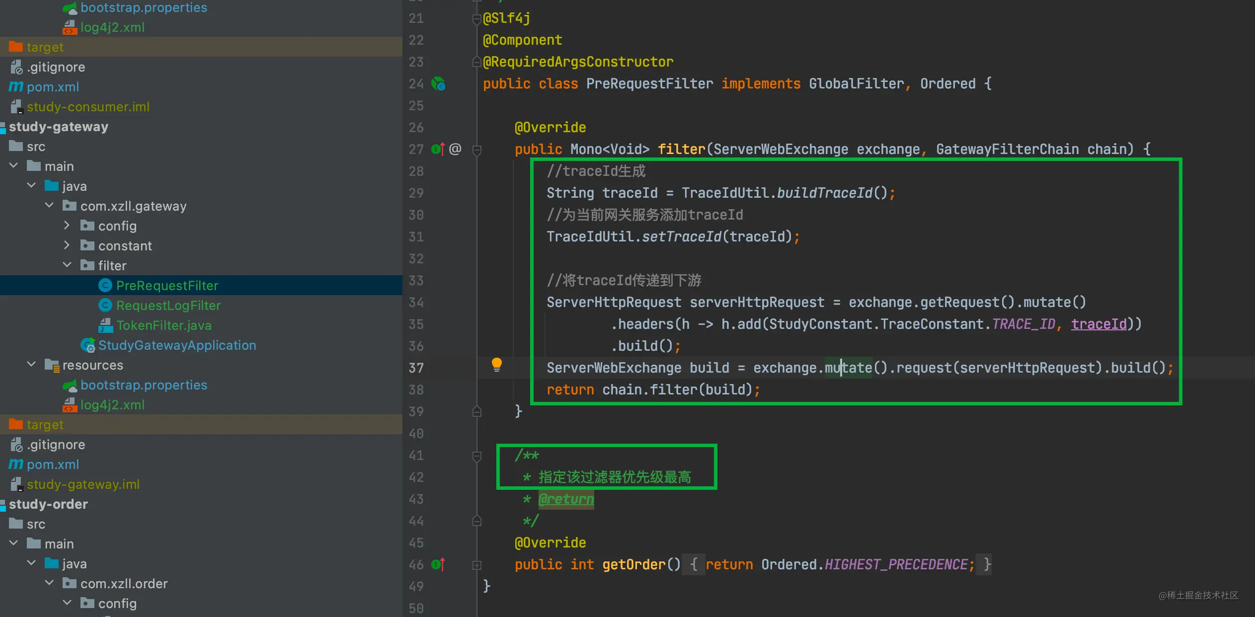1255x617 pixels.
Task: Collapse the filter package
Action: 68,265
